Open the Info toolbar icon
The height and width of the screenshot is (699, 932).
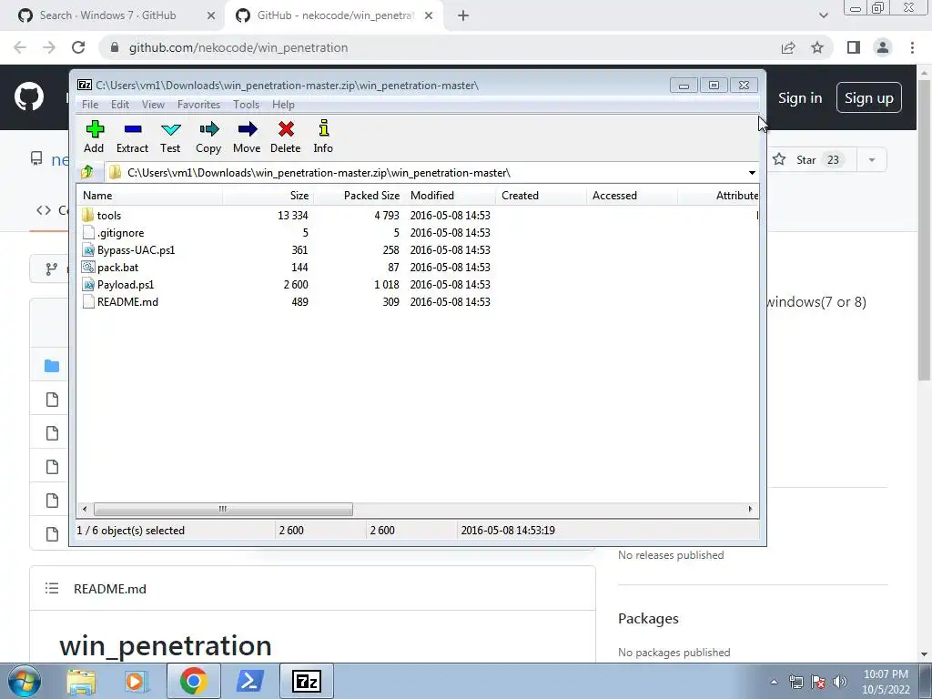pyautogui.click(x=323, y=137)
